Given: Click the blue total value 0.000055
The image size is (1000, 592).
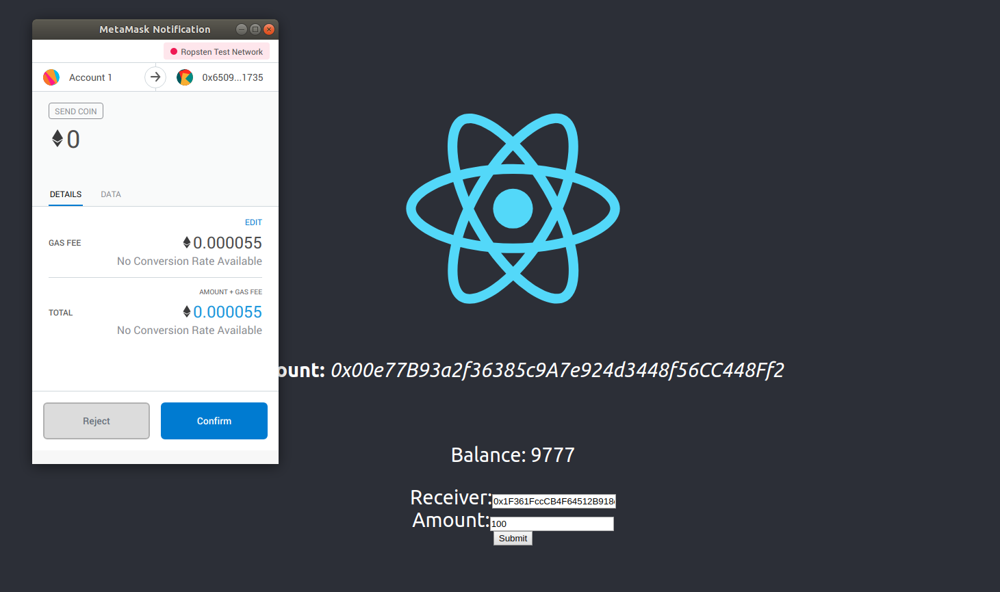Looking at the screenshot, I should click(227, 312).
